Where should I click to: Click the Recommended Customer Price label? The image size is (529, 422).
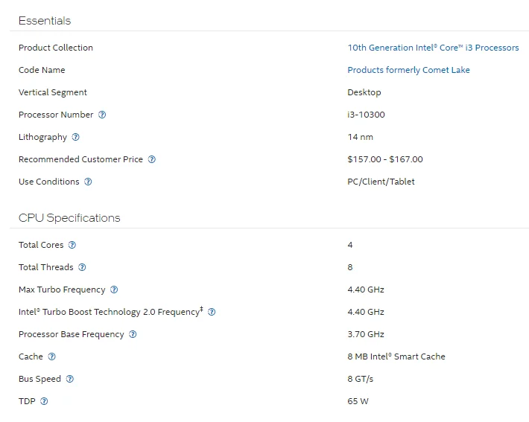point(80,159)
